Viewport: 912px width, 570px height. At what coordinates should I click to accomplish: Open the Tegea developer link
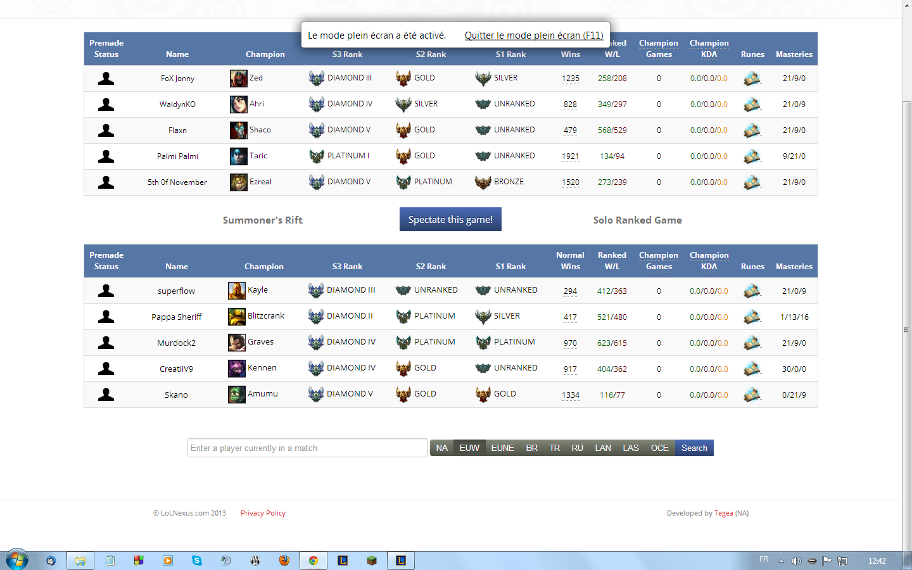click(723, 513)
